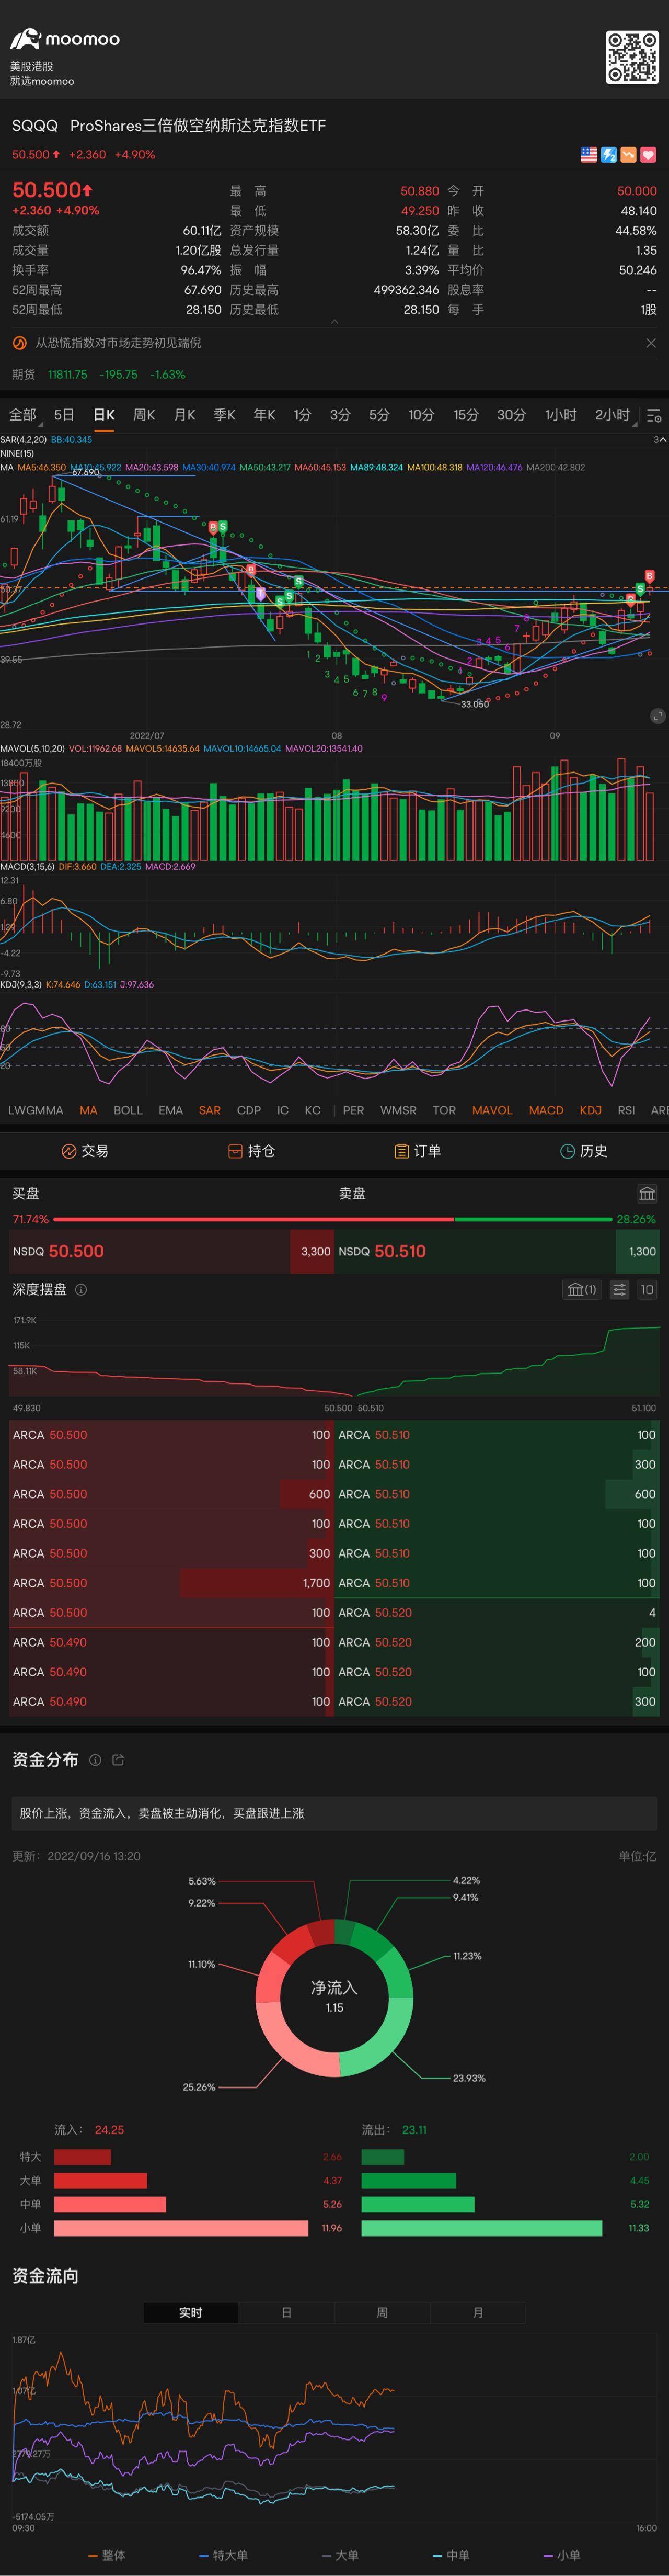Switch chart to 季K
The image size is (669, 2576).
pyautogui.click(x=225, y=415)
